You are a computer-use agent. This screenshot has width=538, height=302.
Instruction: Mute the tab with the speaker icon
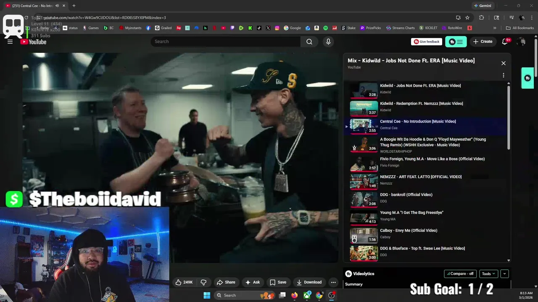[x=57, y=6]
